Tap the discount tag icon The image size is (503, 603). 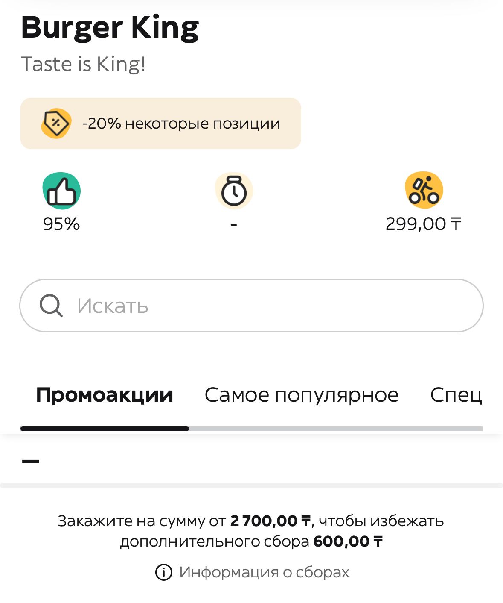click(x=56, y=124)
